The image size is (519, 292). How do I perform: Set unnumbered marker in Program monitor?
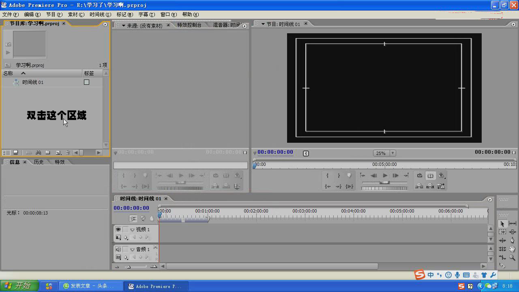click(349, 176)
